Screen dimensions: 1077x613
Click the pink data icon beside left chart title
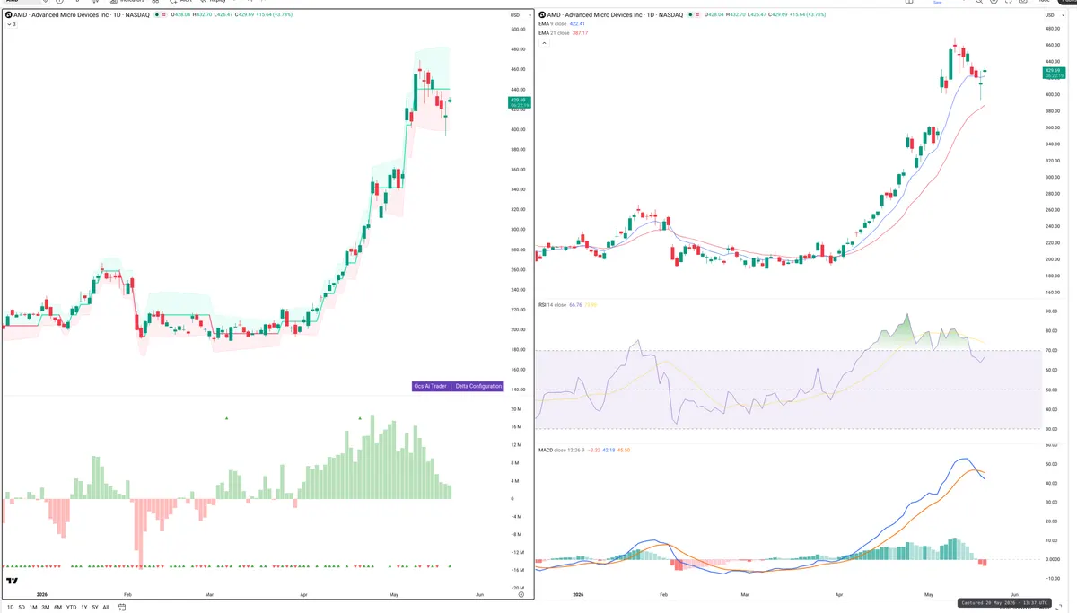pos(163,15)
